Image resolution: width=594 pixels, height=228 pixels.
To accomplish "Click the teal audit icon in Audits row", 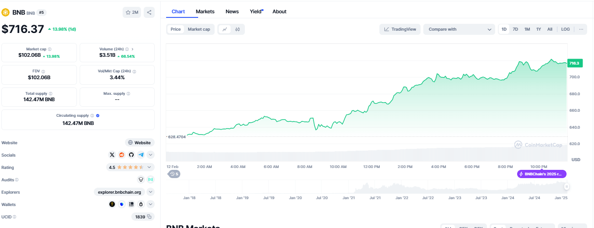I will pyautogui.click(x=150, y=179).
